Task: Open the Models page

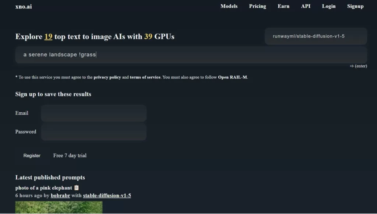Action: [229, 6]
